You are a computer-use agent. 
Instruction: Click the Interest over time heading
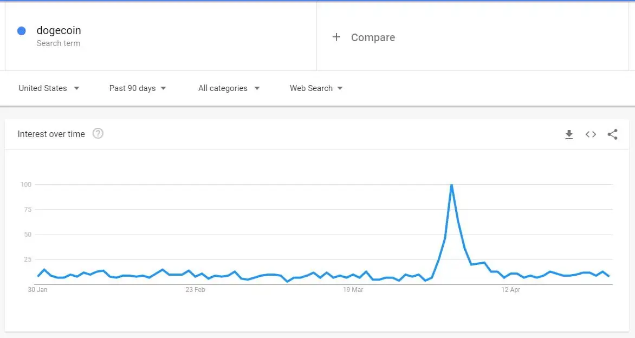pyautogui.click(x=51, y=134)
